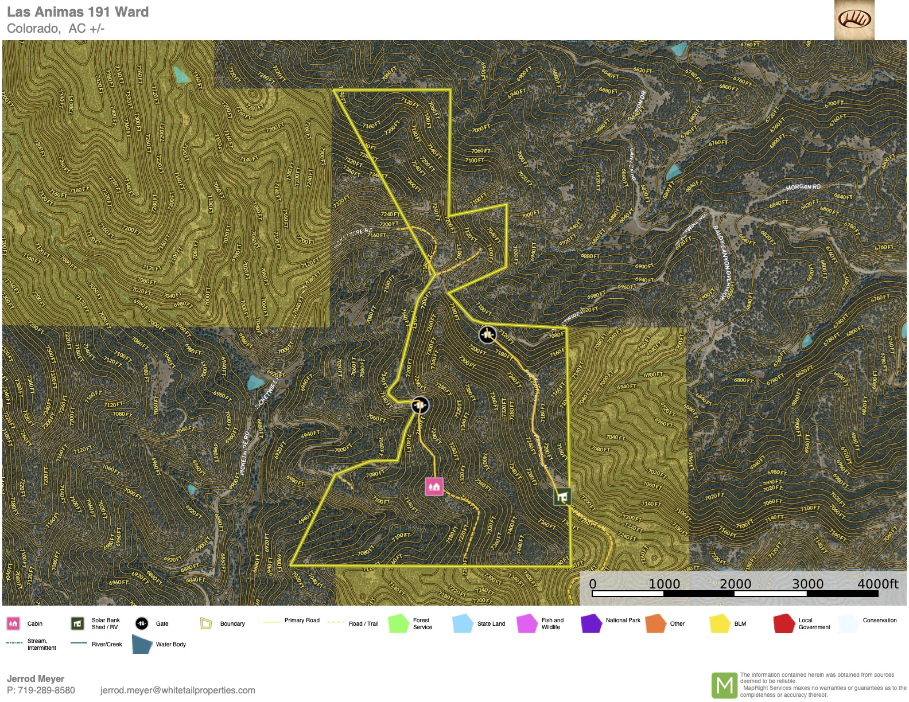Click the Whitetail Properties logo top right
909x702 pixels.
pos(854,19)
